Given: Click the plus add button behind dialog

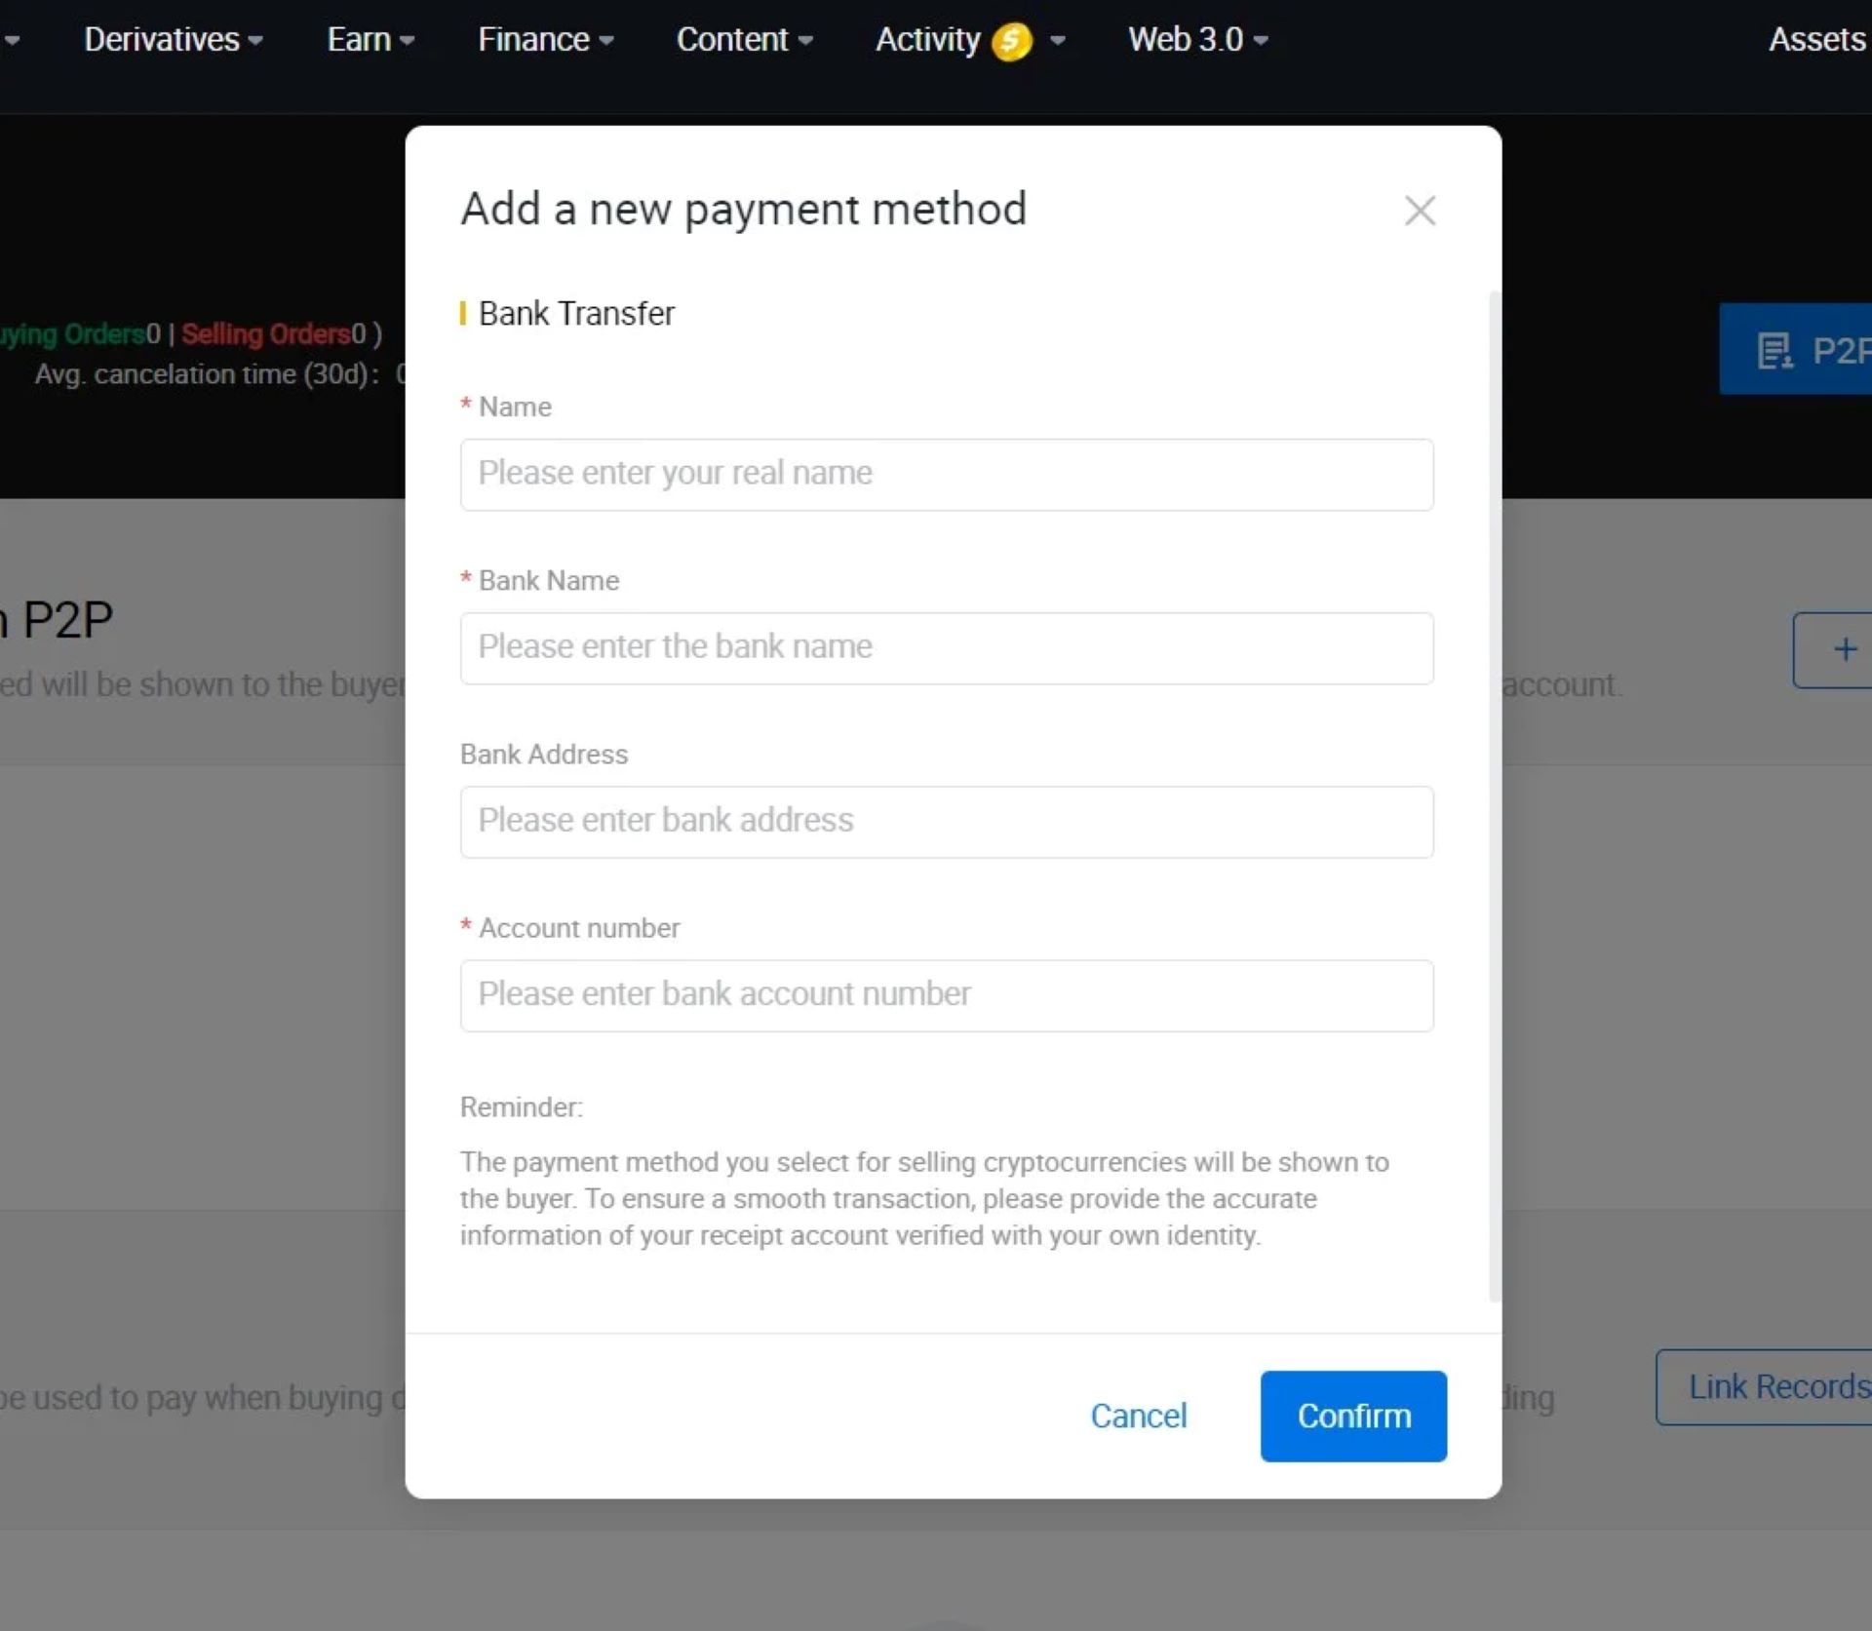Looking at the screenshot, I should coord(1833,650).
